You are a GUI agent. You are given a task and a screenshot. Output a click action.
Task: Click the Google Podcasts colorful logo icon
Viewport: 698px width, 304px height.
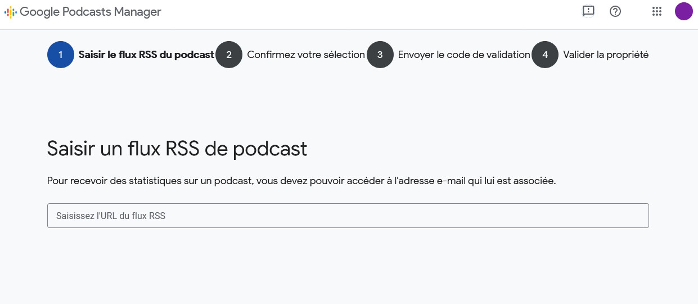coord(11,12)
